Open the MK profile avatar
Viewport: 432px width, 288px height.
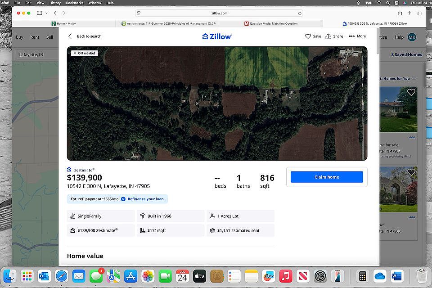coord(412,37)
